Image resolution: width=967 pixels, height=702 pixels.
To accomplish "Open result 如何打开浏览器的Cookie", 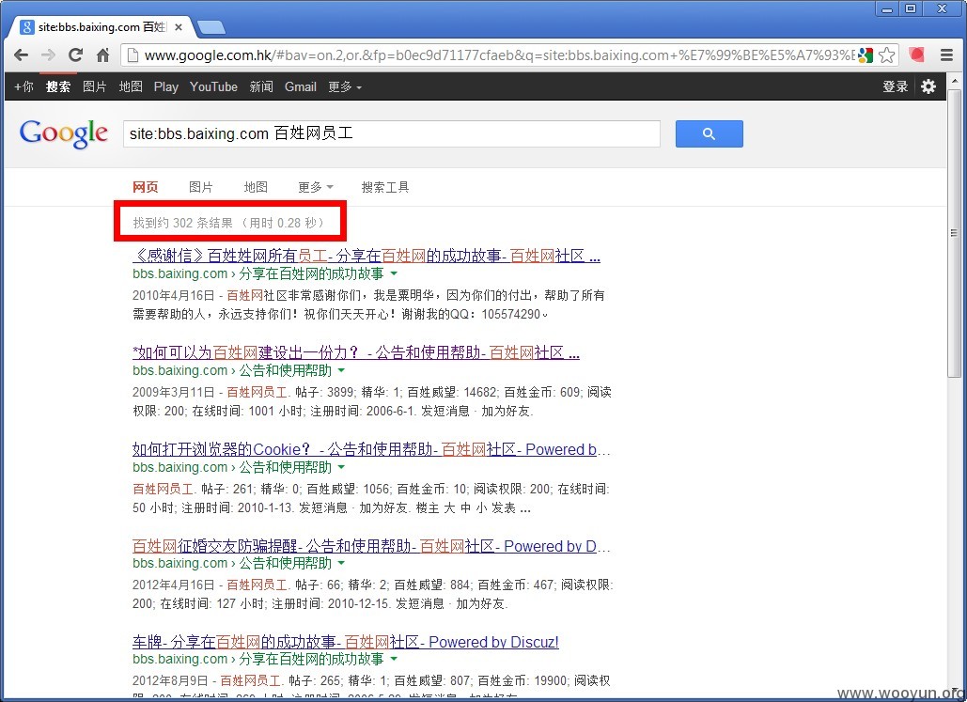I will pos(371,449).
